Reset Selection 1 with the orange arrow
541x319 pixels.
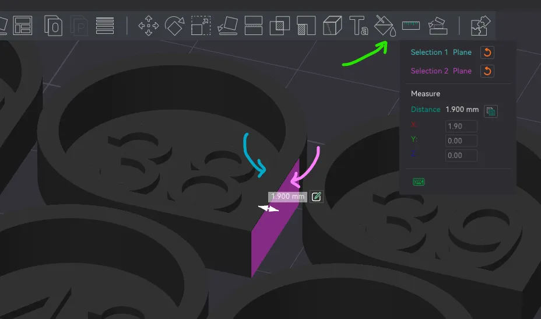[x=487, y=52]
